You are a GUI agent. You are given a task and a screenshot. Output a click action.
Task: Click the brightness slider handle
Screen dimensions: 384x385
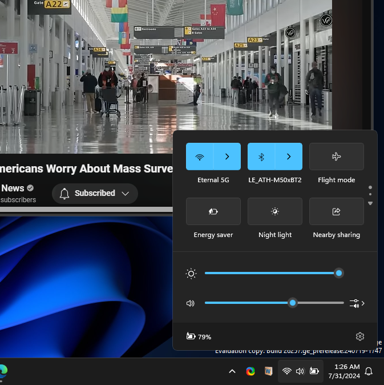tap(339, 273)
